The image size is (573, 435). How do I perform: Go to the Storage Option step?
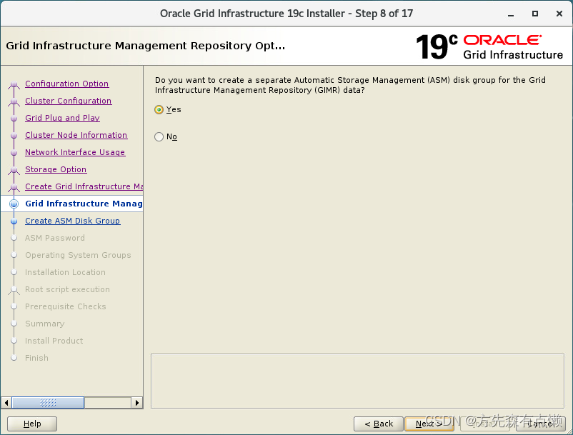[56, 169]
